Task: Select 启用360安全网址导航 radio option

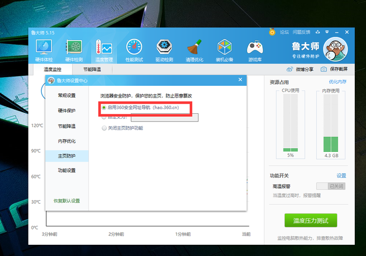Action: point(104,108)
